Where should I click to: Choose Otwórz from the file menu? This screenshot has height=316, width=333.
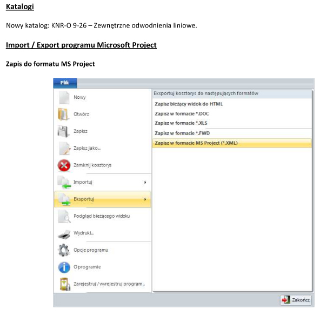point(103,114)
